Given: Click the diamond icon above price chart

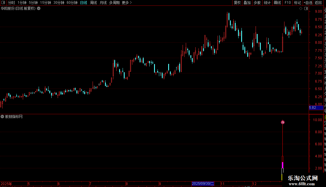Looking at the screenshot, I should [x=301, y=9].
